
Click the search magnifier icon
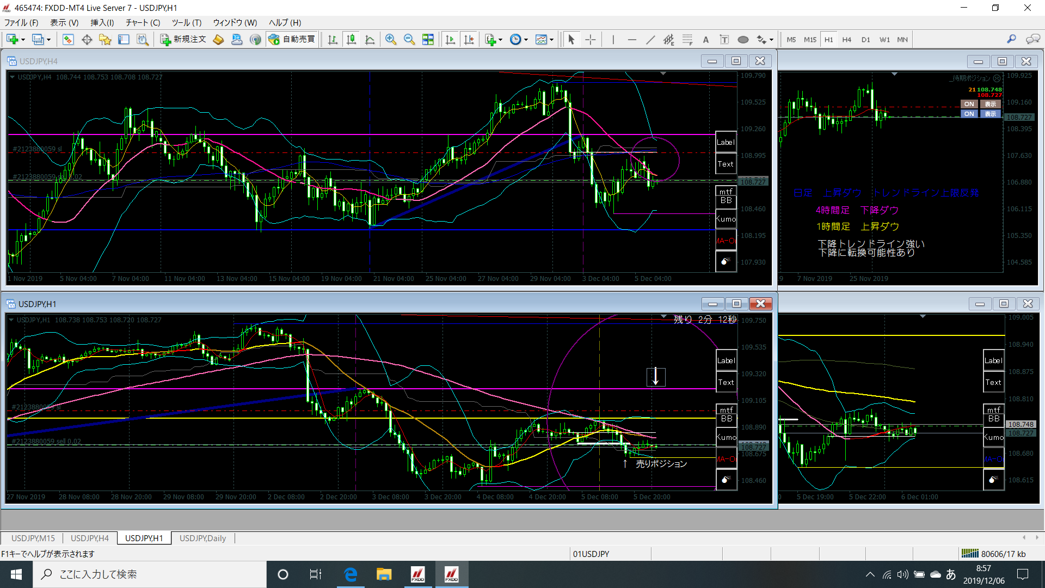pos(1011,39)
